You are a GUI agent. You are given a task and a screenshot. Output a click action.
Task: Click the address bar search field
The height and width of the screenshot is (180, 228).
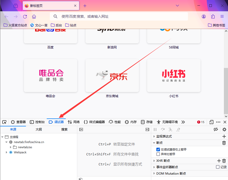tap(119, 17)
